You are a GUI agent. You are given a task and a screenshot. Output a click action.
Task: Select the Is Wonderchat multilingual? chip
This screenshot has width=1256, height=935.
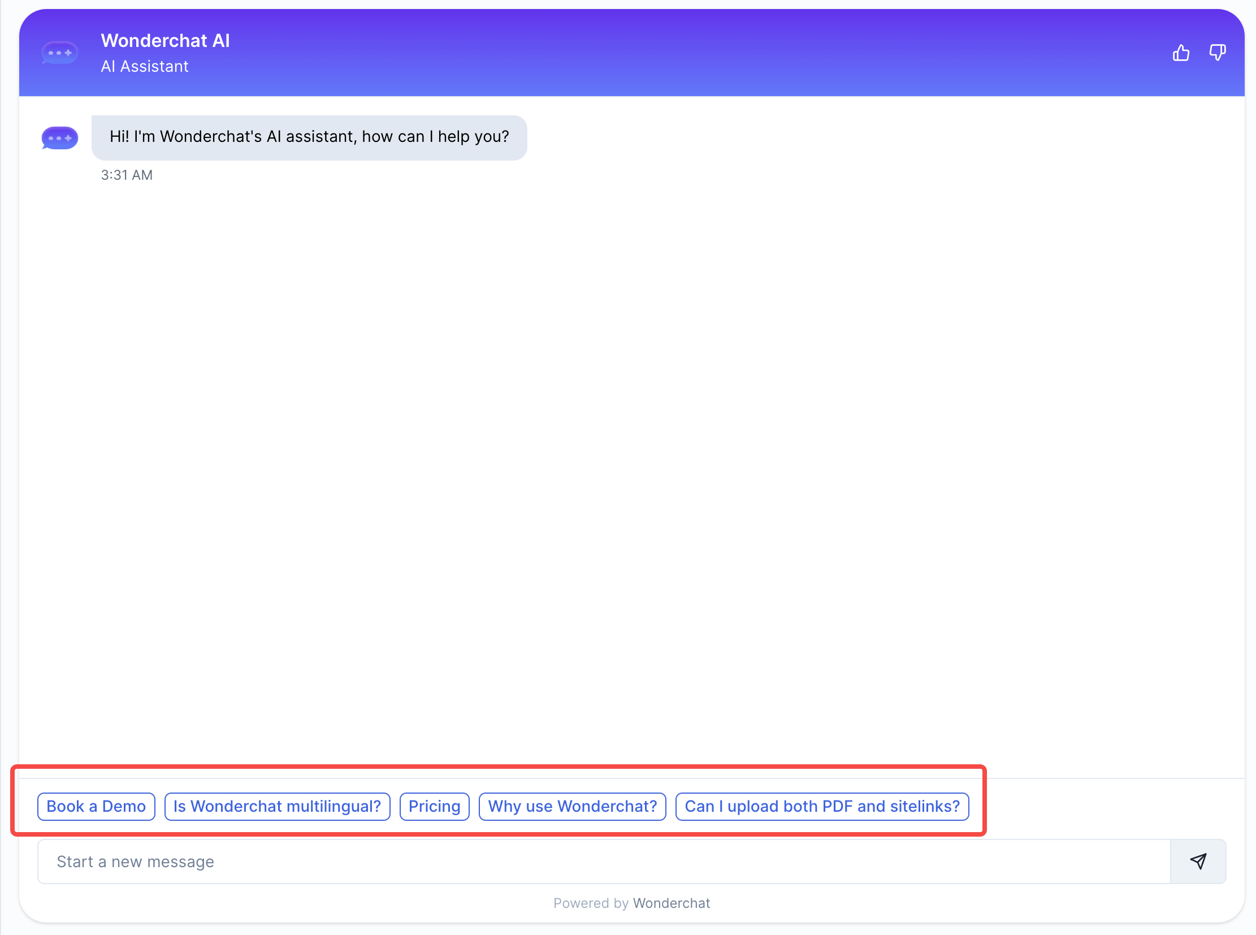tap(277, 806)
